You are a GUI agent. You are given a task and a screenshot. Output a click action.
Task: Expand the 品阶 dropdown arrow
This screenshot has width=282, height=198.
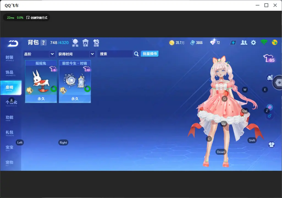pyautogui.click(x=52, y=54)
